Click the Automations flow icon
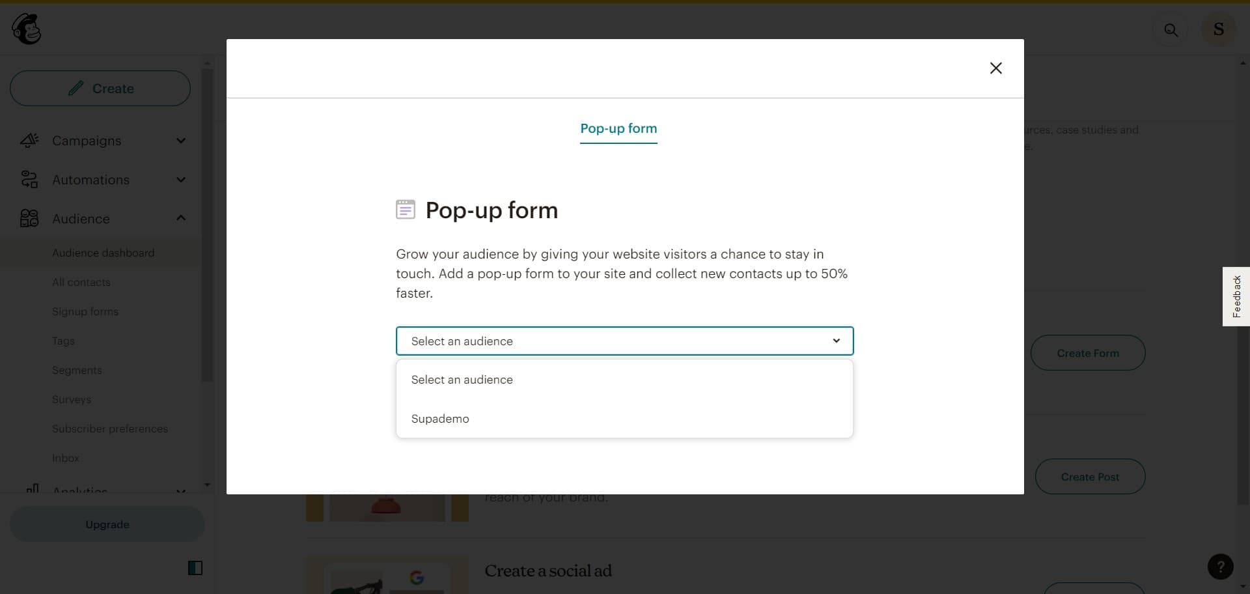The width and height of the screenshot is (1250, 594). point(29,180)
